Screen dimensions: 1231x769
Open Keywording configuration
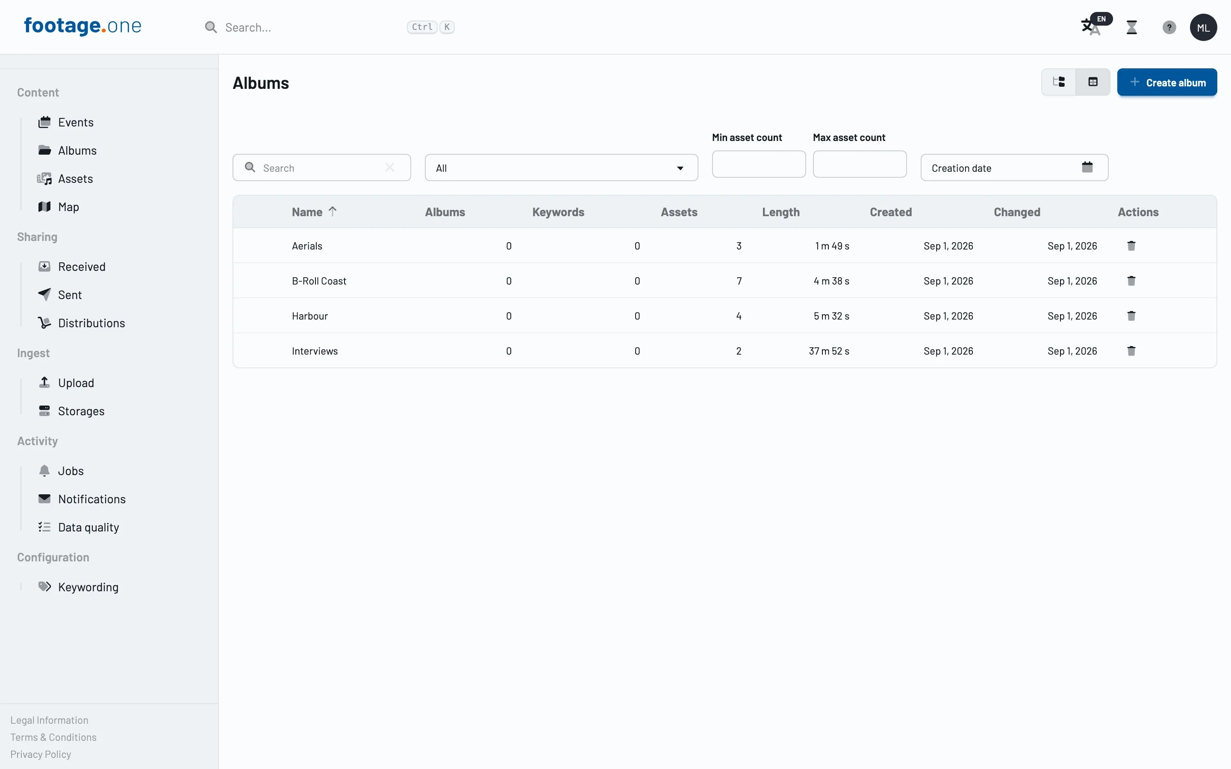point(88,587)
